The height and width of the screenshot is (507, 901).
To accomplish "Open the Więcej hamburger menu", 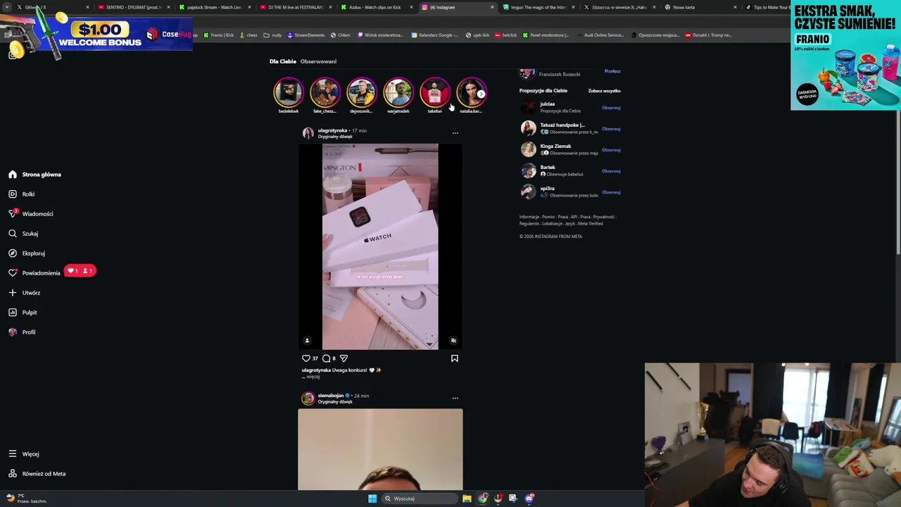I will 23,454.
